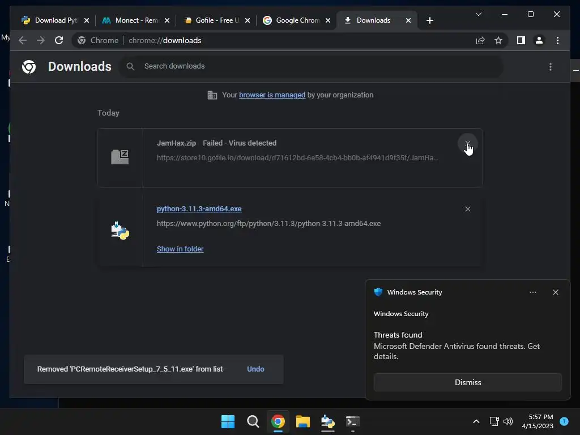Open the Downloads page more actions menu

tap(551, 67)
